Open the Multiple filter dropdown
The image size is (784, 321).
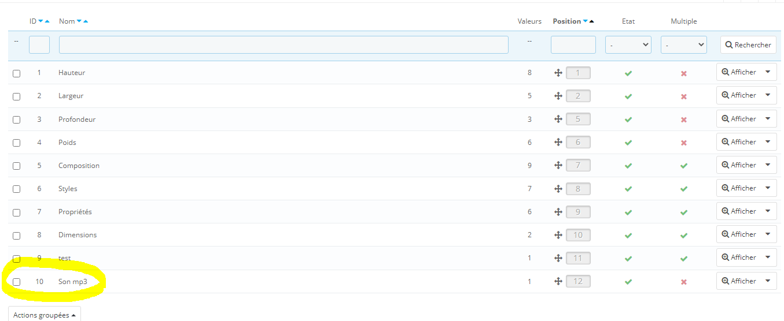(x=684, y=44)
